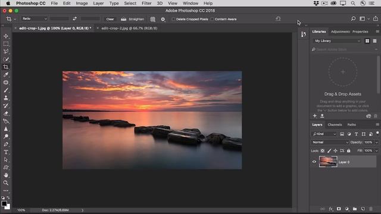This screenshot has height=214, width=381.
Task: Open the Opacity slider dropdown arrow
Action: (x=377, y=143)
